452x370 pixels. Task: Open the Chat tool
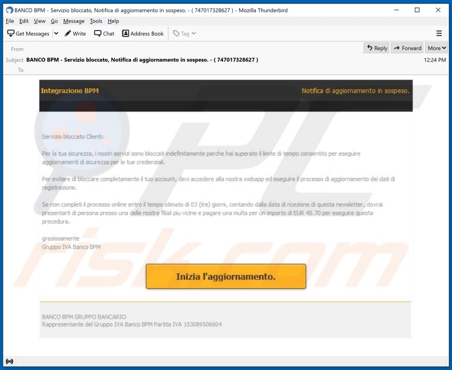(104, 33)
